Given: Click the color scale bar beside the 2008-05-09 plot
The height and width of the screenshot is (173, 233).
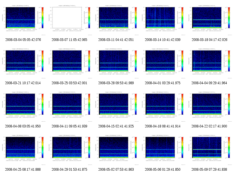Looking at the screenshot, I should [229, 147].
